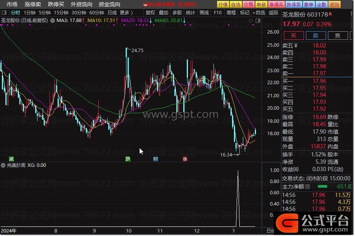The height and width of the screenshot is (236, 355).
Task: Switch to 30分钟 chart period
Action: click(x=79, y=13)
